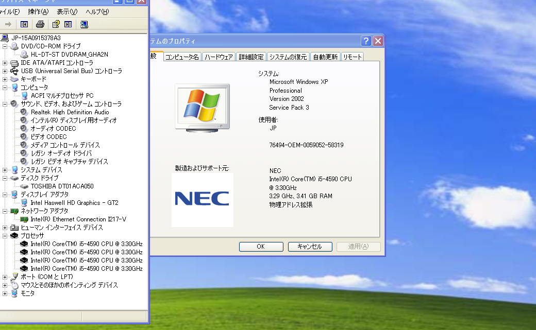Click the help question-mark button in System Properties
Screen dimensions: 536x330
click(366, 41)
